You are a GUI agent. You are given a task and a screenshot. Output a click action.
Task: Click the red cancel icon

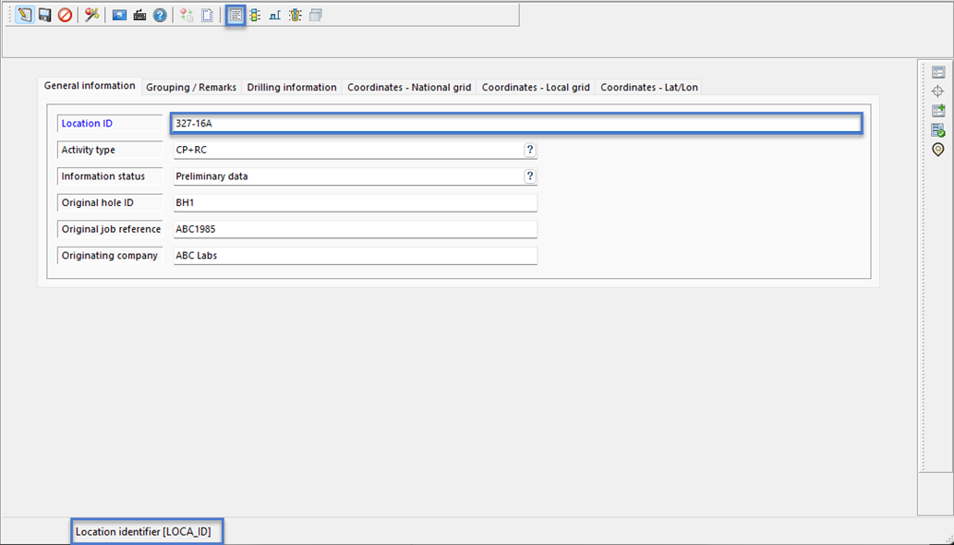(x=65, y=16)
